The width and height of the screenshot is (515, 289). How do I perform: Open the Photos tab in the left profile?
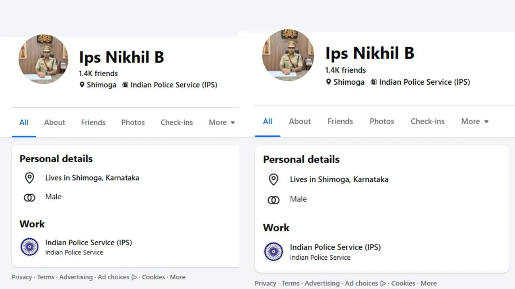click(133, 122)
